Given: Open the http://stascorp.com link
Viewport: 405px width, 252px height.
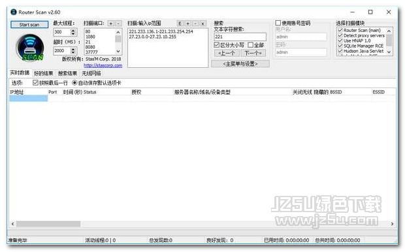Looking at the screenshot, I should [x=103, y=65].
